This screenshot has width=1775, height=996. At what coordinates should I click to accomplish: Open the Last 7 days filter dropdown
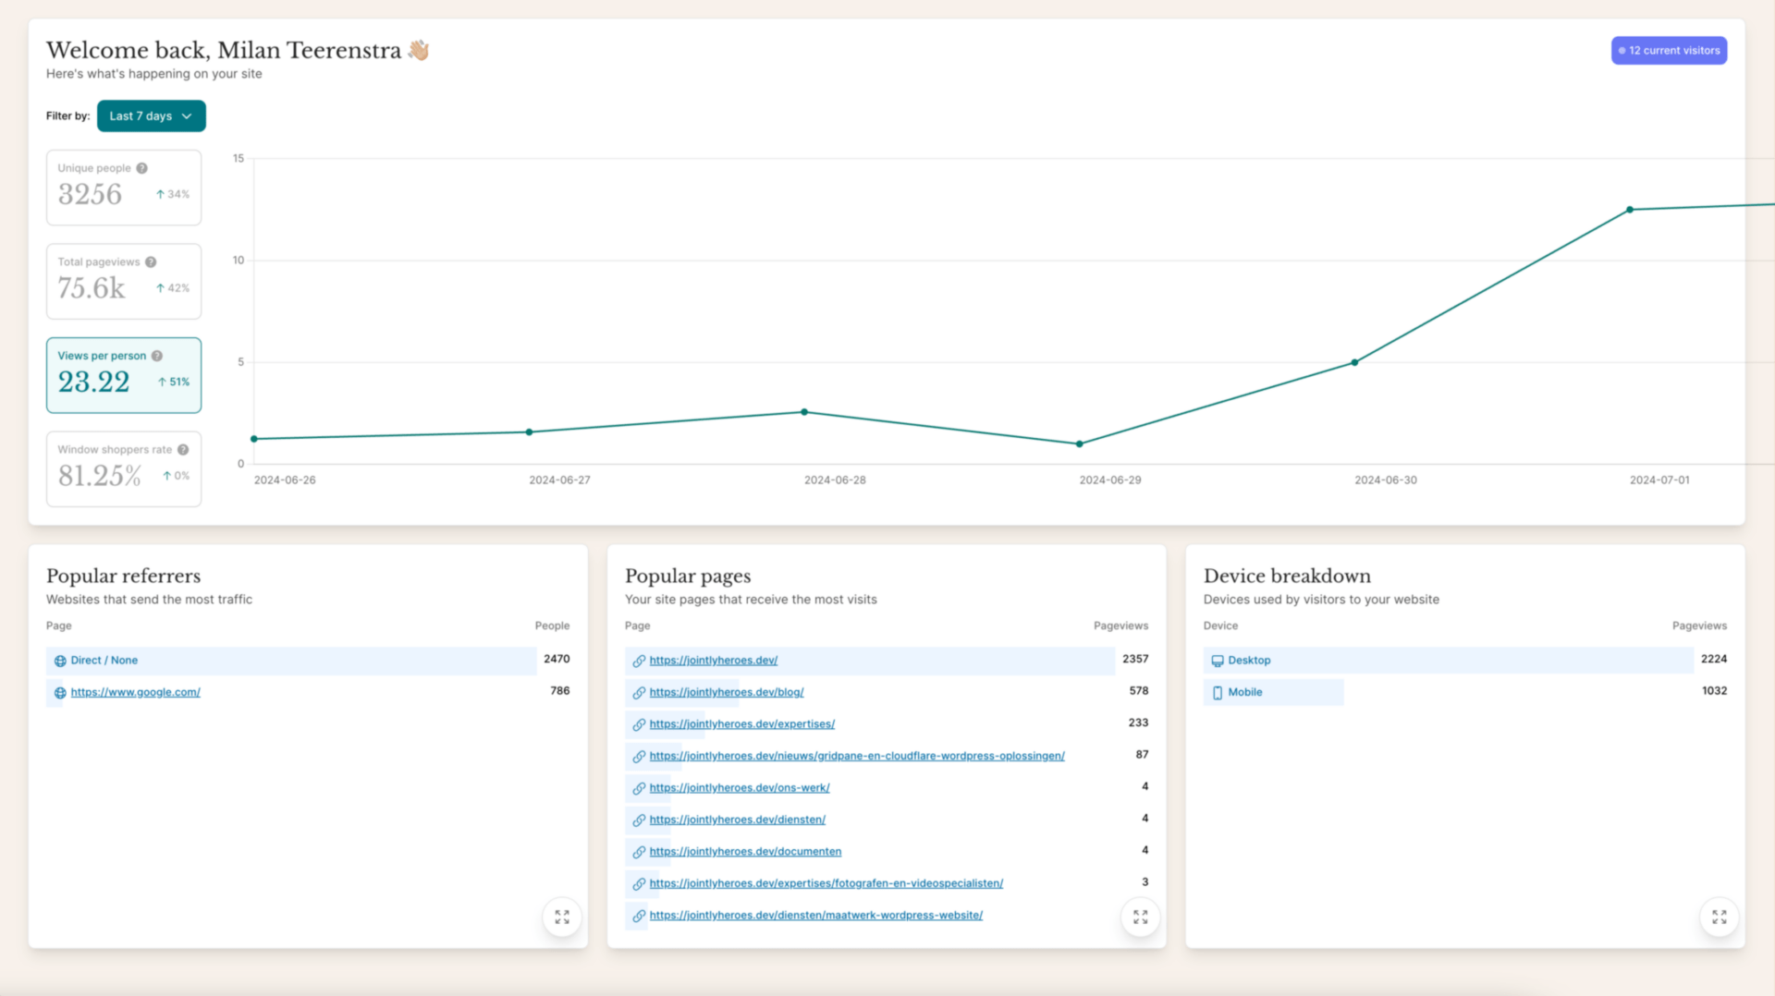[151, 116]
